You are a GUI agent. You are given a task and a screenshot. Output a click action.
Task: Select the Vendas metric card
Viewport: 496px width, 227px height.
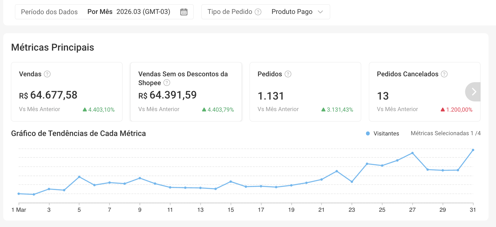pos(67,92)
